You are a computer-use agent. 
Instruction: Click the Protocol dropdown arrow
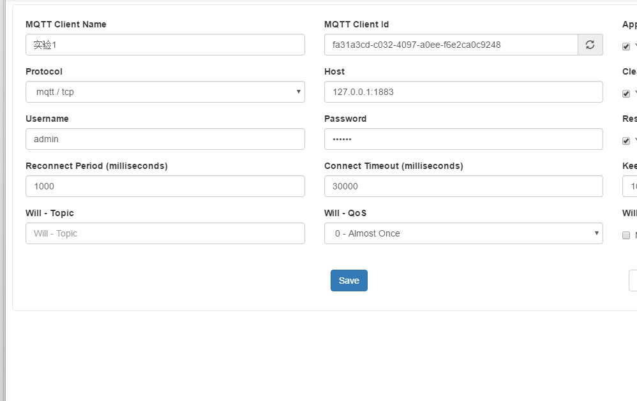pos(298,92)
